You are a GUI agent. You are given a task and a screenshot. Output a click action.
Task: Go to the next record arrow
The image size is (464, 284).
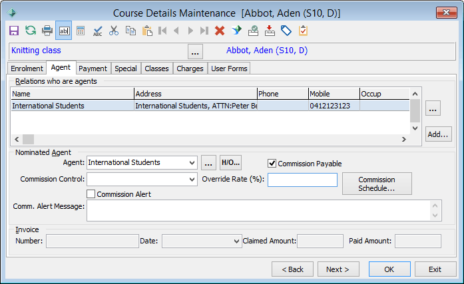click(190, 31)
